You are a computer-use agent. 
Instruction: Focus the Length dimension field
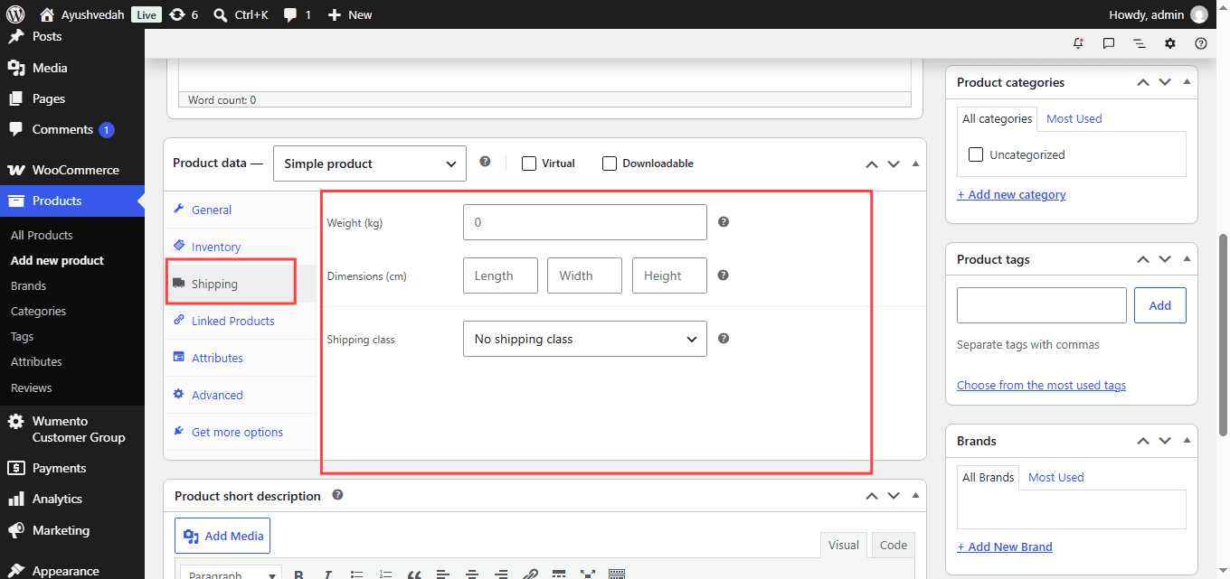500,275
